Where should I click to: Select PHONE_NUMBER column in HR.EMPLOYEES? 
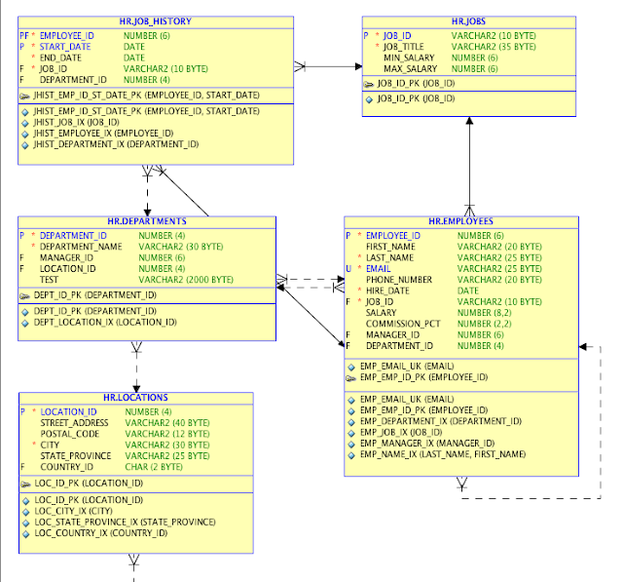pos(399,280)
